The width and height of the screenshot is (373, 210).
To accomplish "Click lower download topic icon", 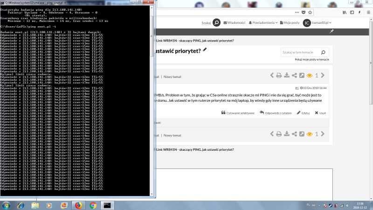I will (287, 134).
